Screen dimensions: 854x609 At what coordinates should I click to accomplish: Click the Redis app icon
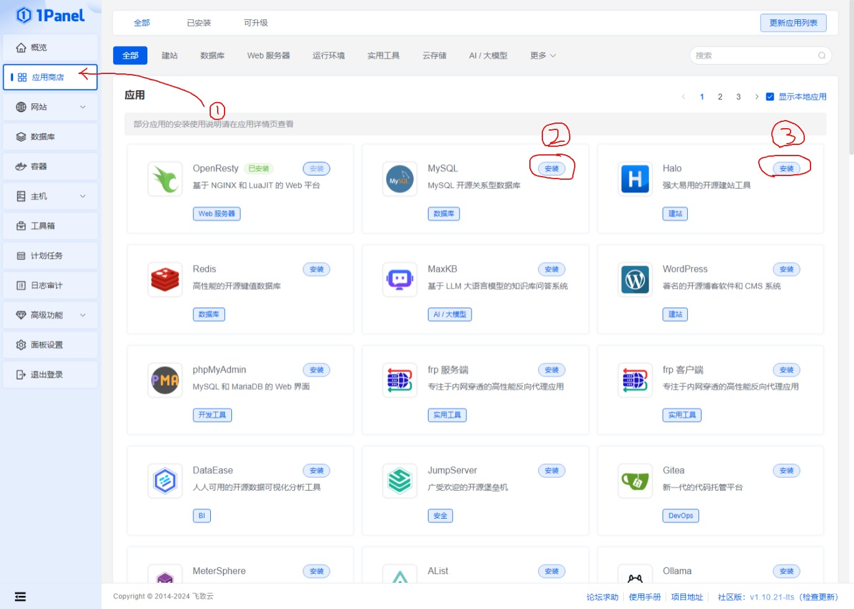tap(165, 280)
